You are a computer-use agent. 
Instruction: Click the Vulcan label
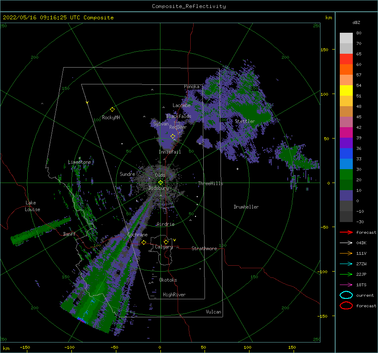click(214, 312)
